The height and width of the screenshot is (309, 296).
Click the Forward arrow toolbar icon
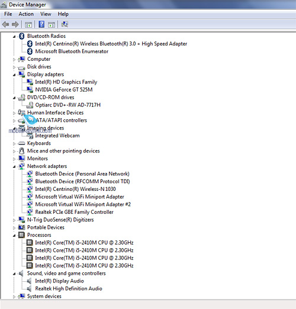[x=15, y=24]
